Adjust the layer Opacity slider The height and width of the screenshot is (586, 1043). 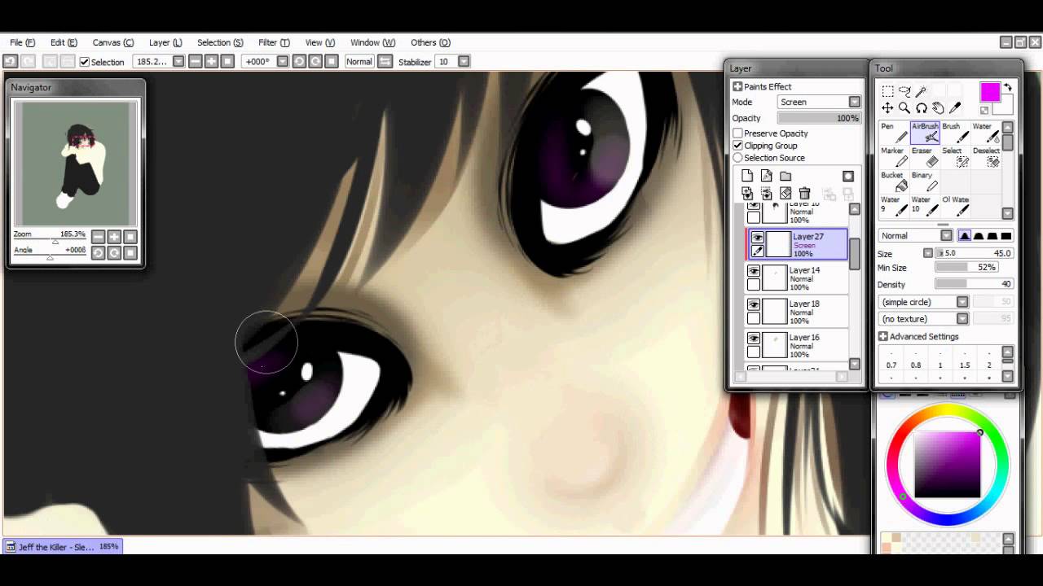[819, 118]
